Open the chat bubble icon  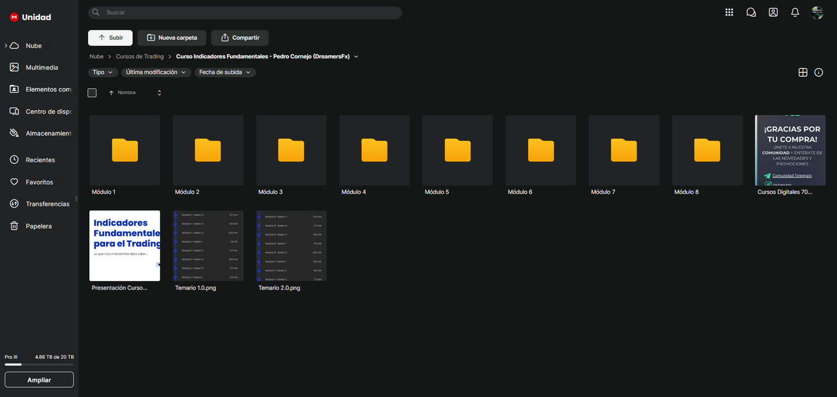tap(751, 12)
